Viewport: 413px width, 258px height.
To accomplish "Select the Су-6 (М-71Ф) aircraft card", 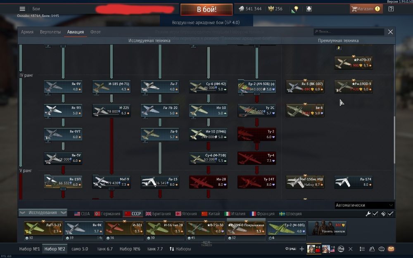I will click(208, 158).
